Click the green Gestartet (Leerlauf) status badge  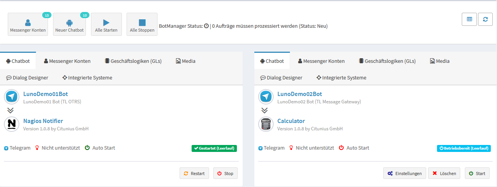[x=214, y=148]
